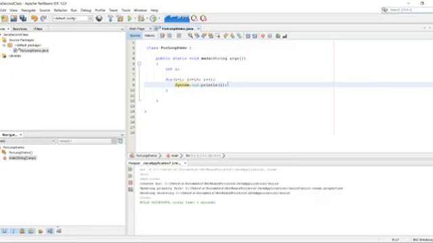Click the Profile Project toolbar icon
The image size is (433, 243).
coord(154,18)
